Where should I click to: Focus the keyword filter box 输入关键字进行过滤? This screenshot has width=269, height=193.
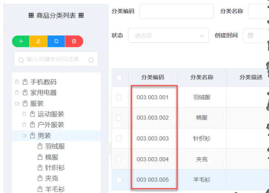pyautogui.click(x=56, y=59)
